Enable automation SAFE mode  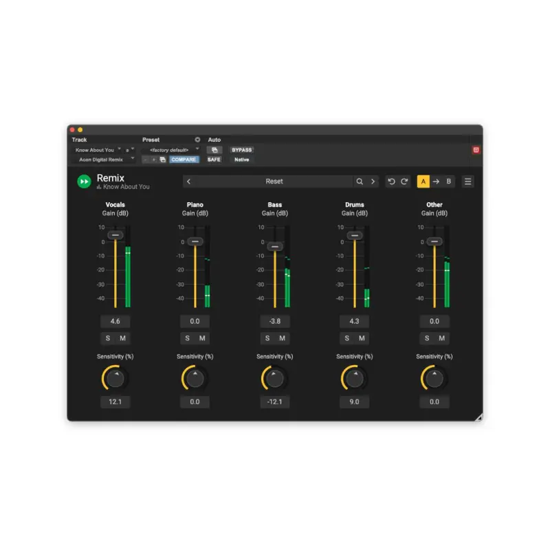pyautogui.click(x=214, y=159)
